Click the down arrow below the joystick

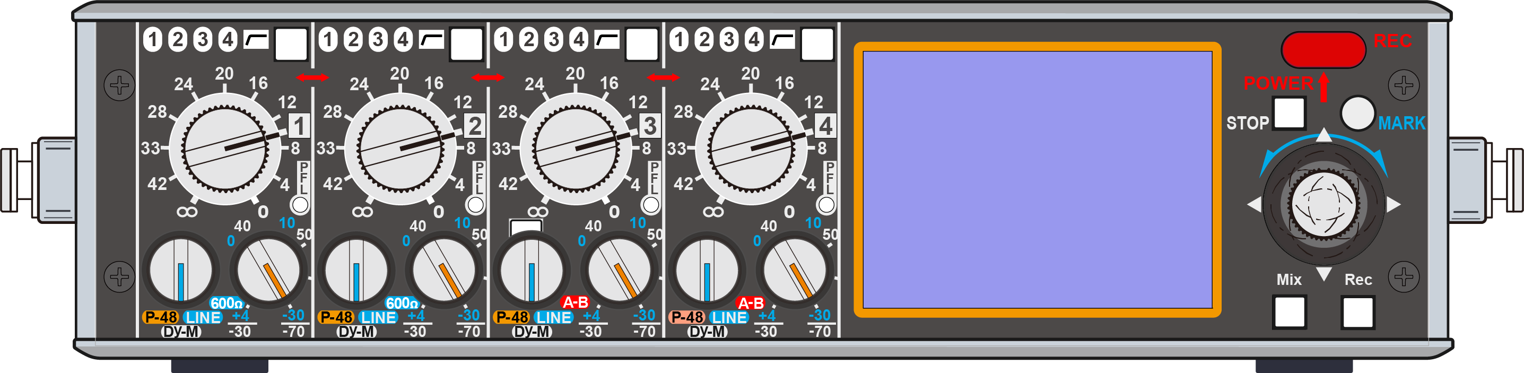1324,274
